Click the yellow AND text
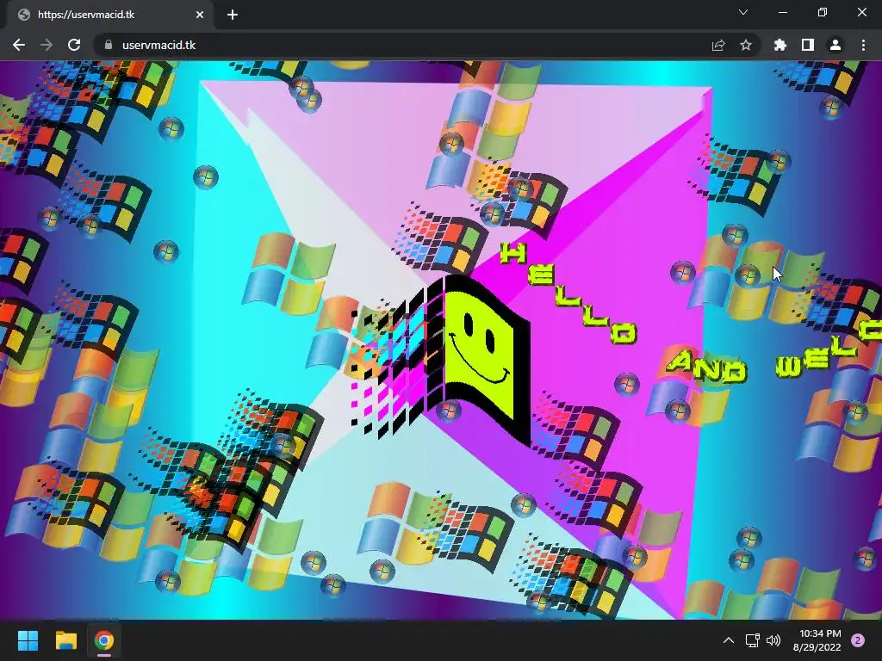This screenshot has width=882, height=661. pos(706,367)
